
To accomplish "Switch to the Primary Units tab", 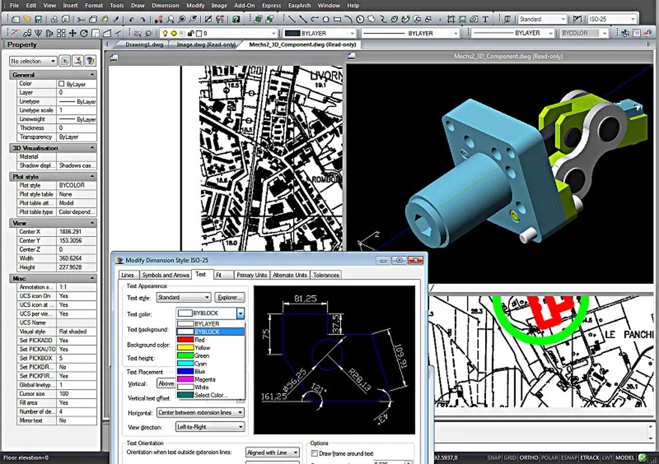I will [x=251, y=275].
